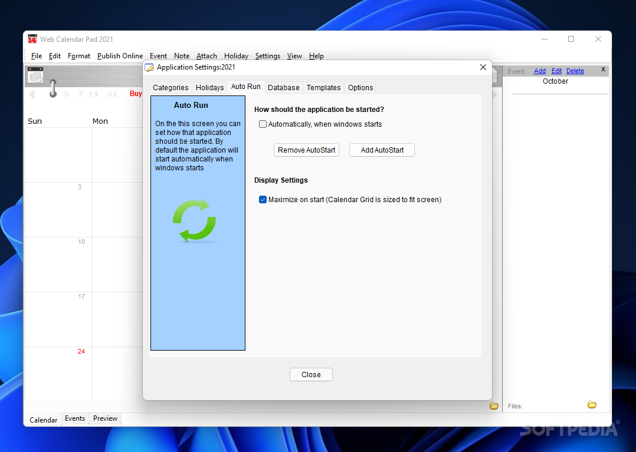Image resolution: width=636 pixels, height=452 pixels.
Task: Click the Sun column header
Action: pos(35,121)
